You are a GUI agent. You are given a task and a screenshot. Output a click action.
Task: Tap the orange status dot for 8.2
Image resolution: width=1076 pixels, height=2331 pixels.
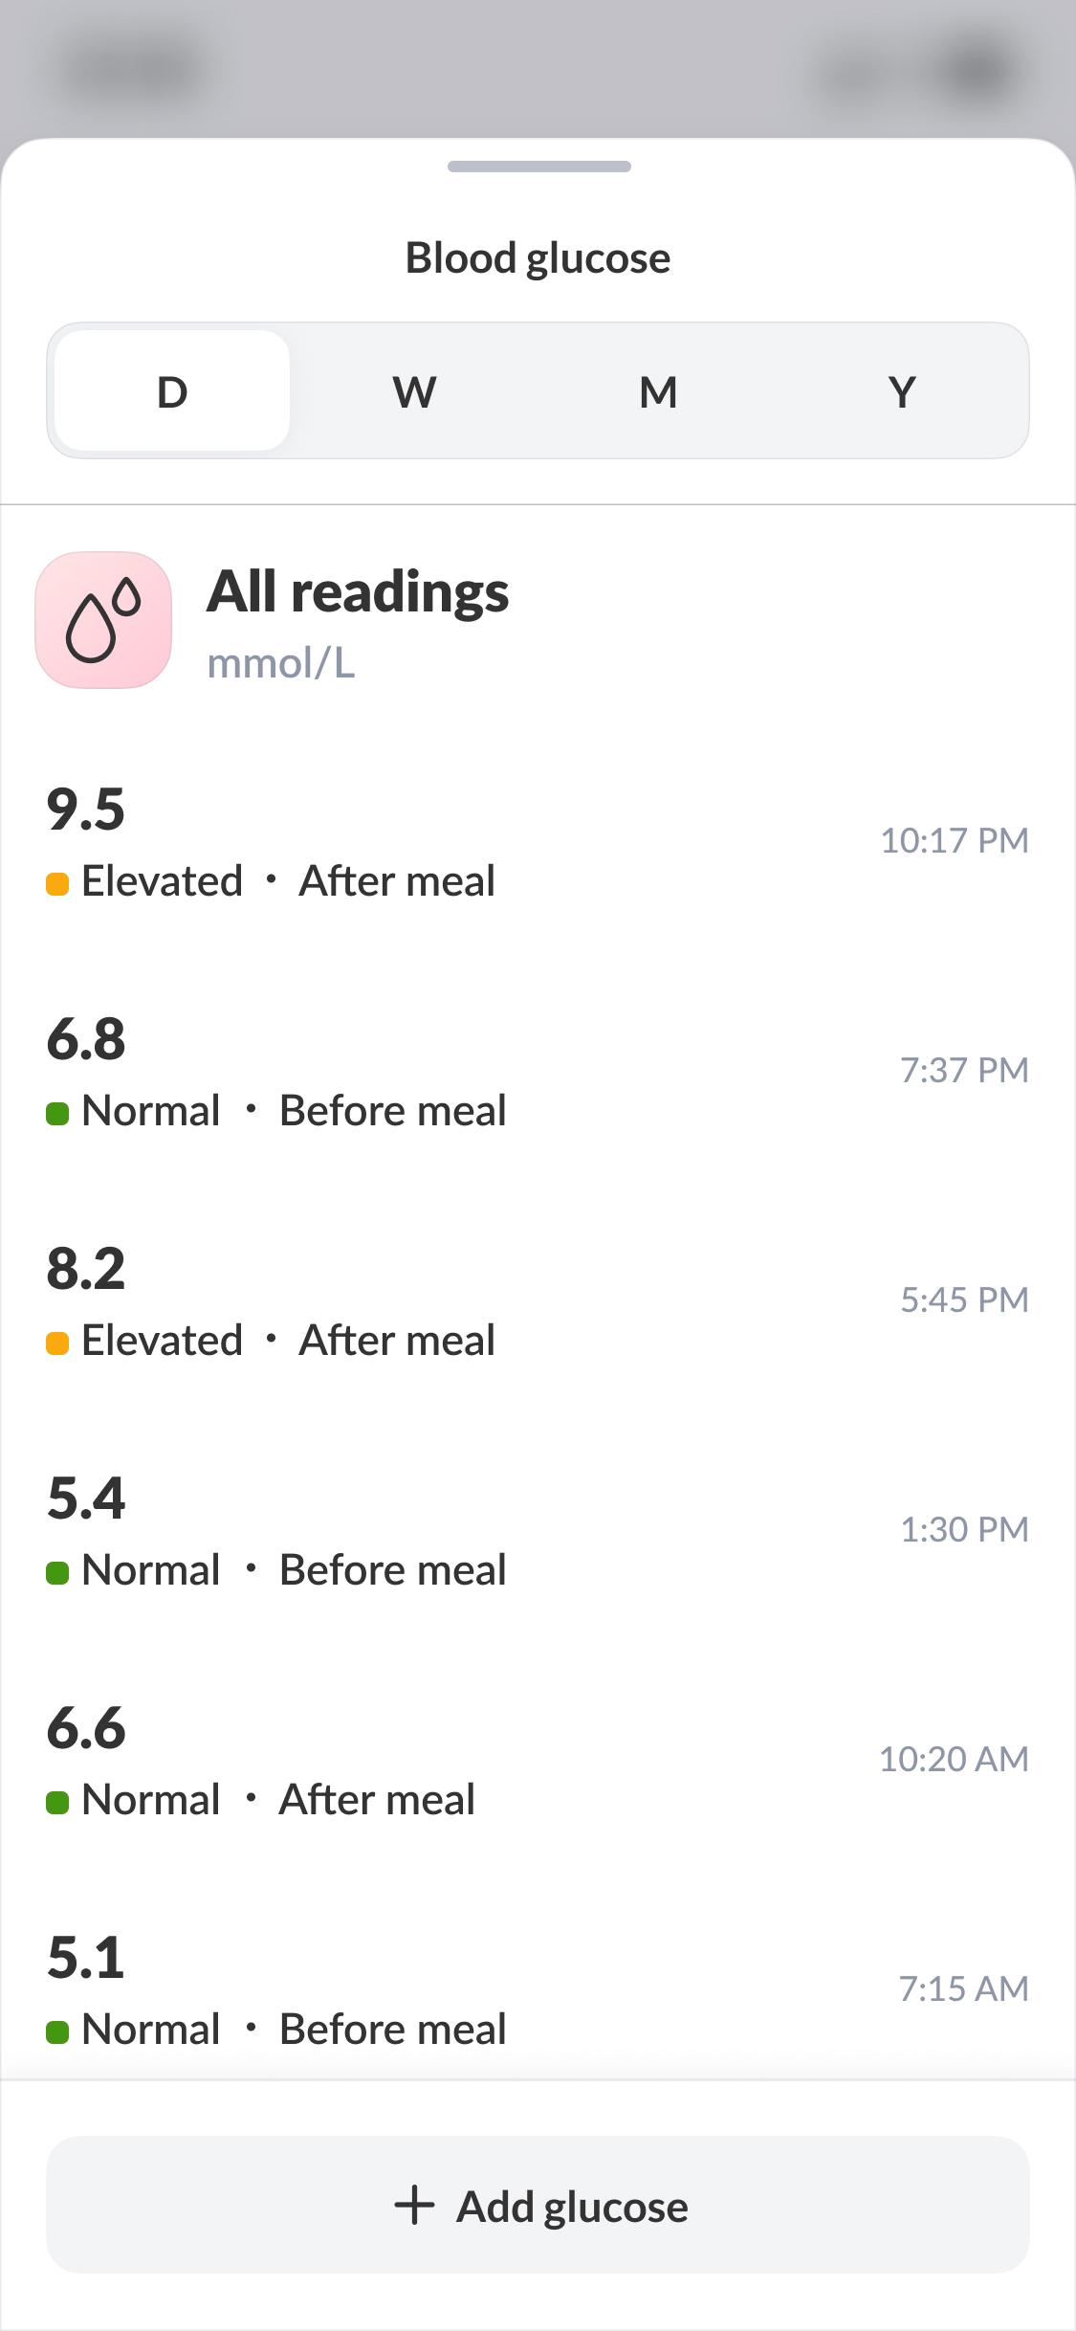coord(57,1343)
